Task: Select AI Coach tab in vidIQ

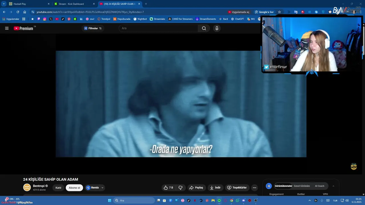Action: 319,186
